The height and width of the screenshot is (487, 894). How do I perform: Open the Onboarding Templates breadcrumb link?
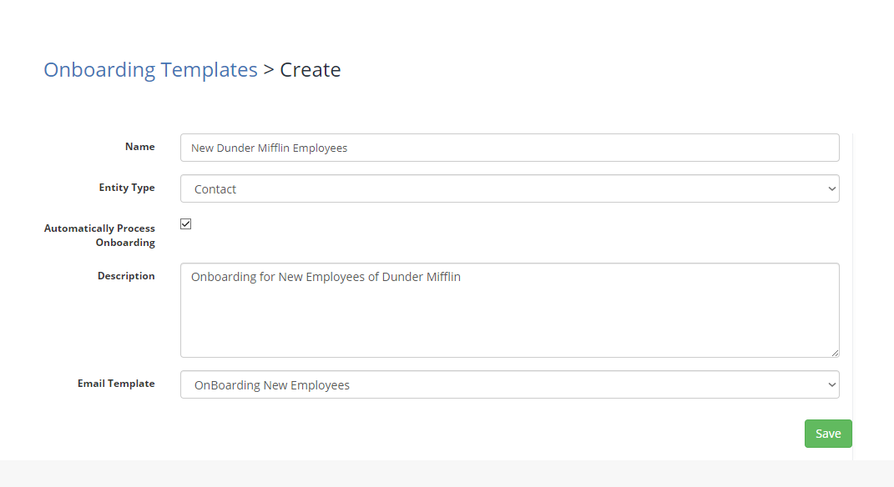[150, 70]
